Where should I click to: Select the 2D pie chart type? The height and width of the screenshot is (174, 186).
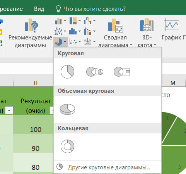[67, 72]
